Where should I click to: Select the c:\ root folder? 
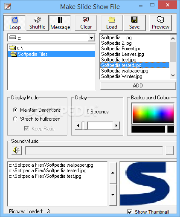pyautogui.click(x=51, y=48)
